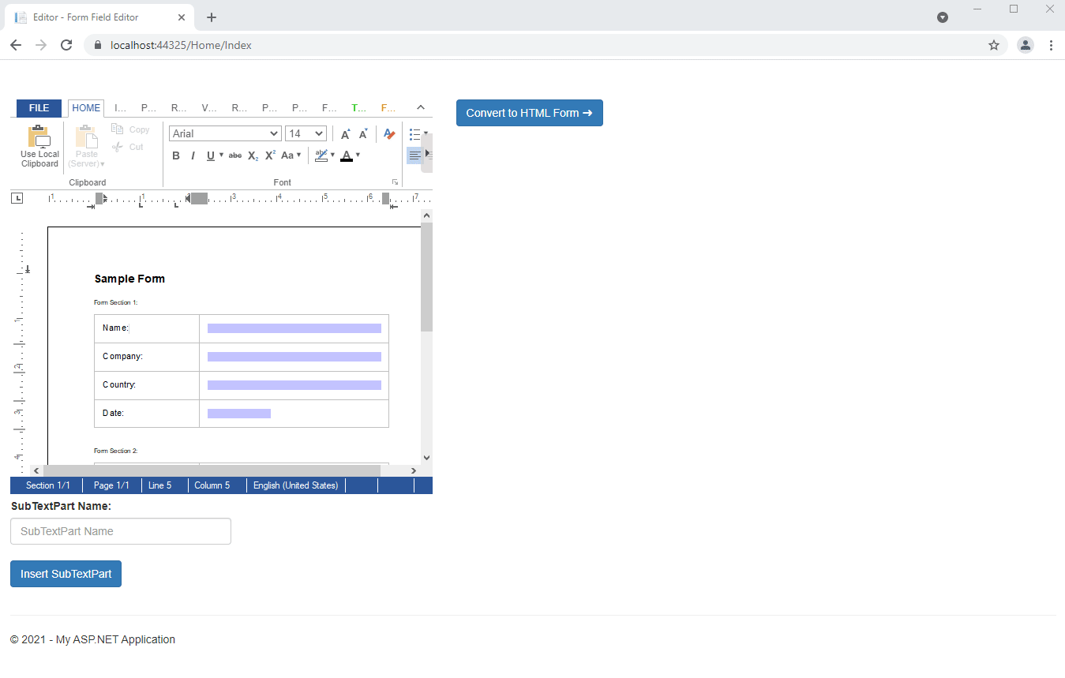Screen dimensions: 1065x678
Task: Toggle superscript formatting
Action: point(270,155)
